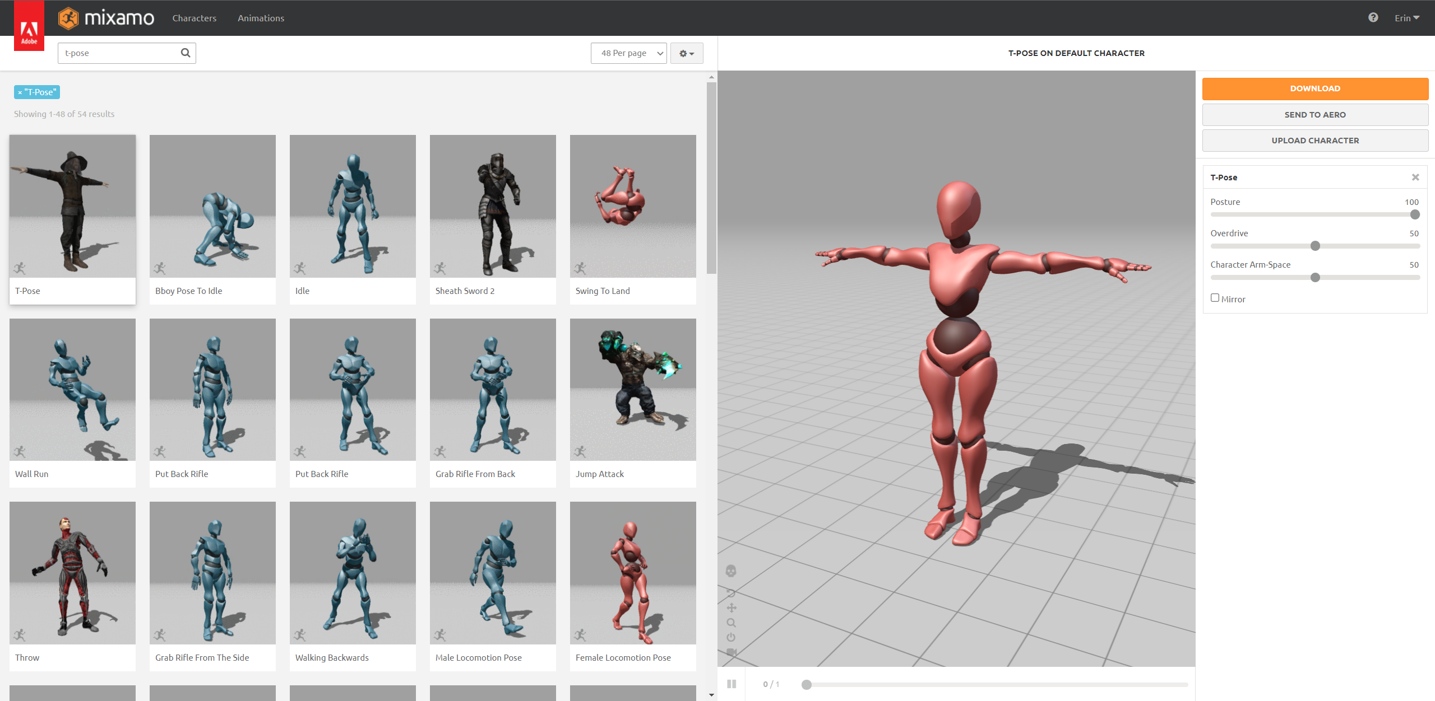Image resolution: width=1435 pixels, height=701 pixels.
Task: Click animation icon on Walking Backwards thumbnail
Action: (x=300, y=635)
